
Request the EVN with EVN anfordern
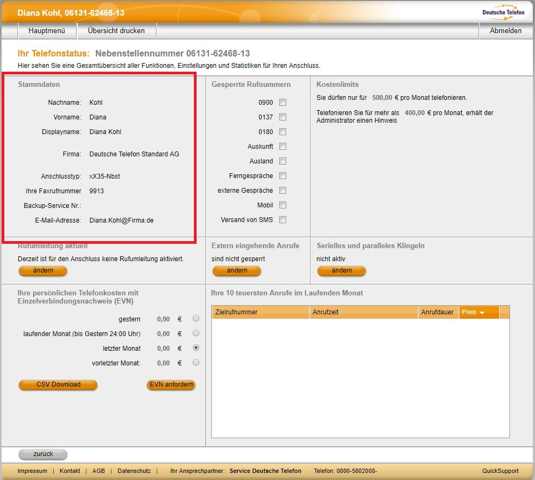(x=171, y=384)
